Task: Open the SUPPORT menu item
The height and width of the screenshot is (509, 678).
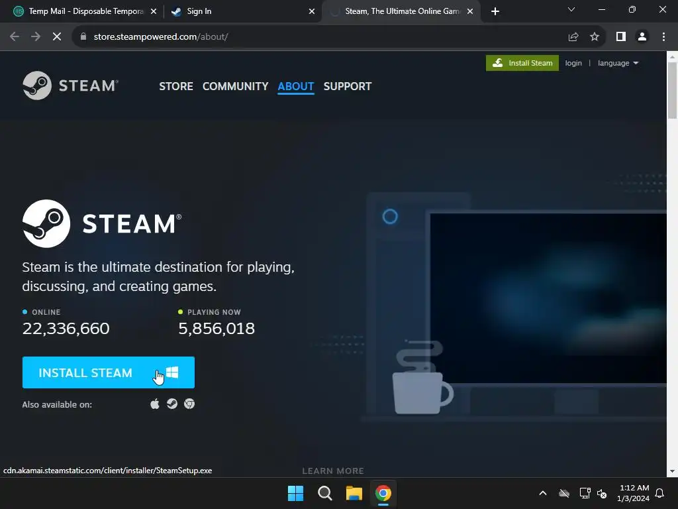Action: click(348, 86)
